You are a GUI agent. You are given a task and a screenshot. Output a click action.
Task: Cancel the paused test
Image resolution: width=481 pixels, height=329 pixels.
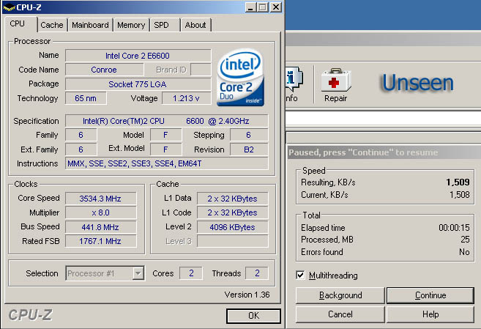[340, 314]
